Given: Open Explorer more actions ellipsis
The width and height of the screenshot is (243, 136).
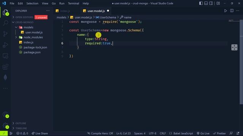Looking at the screenshot, I should [48, 11].
